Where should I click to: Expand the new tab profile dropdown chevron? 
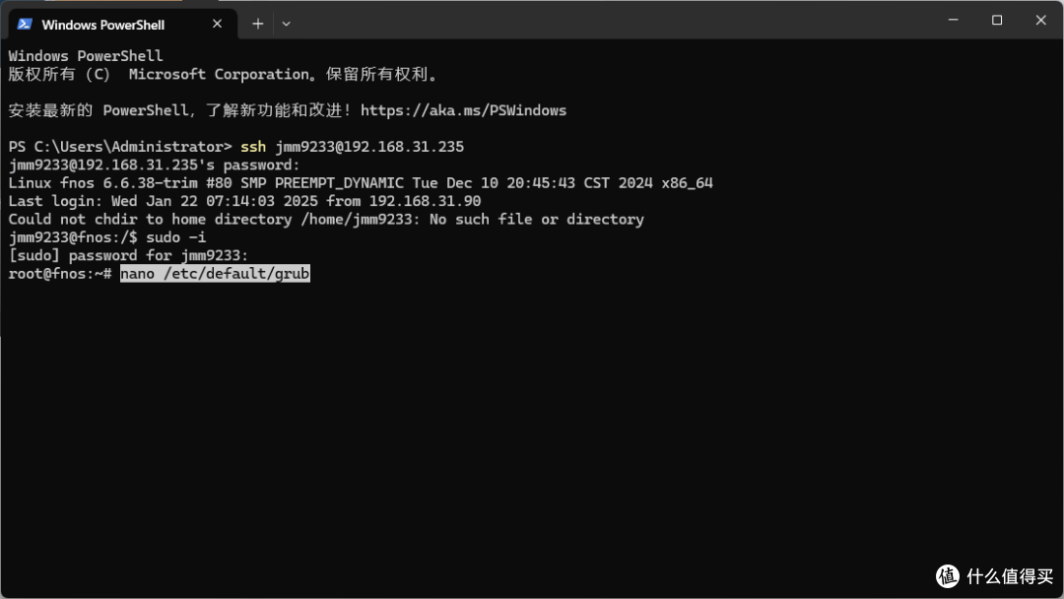pos(287,24)
